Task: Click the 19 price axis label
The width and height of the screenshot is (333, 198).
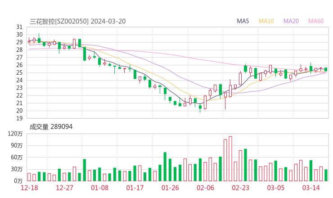Action: [x=19, y=118]
